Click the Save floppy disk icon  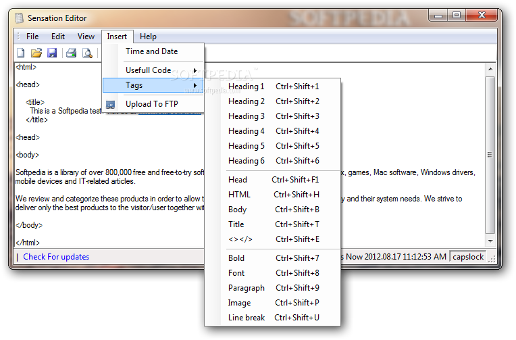52,53
